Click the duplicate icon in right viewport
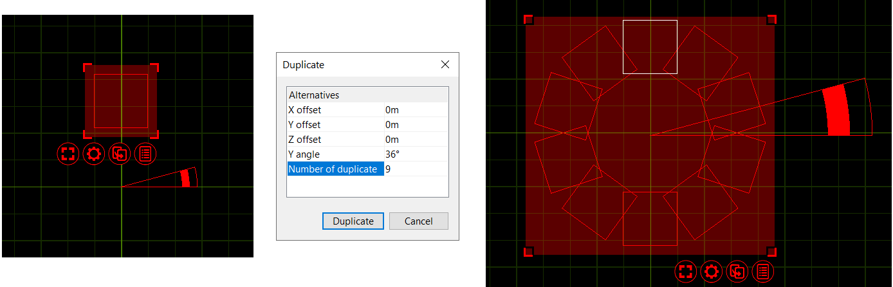Image resolution: width=893 pixels, height=287 pixels. click(x=737, y=272)
